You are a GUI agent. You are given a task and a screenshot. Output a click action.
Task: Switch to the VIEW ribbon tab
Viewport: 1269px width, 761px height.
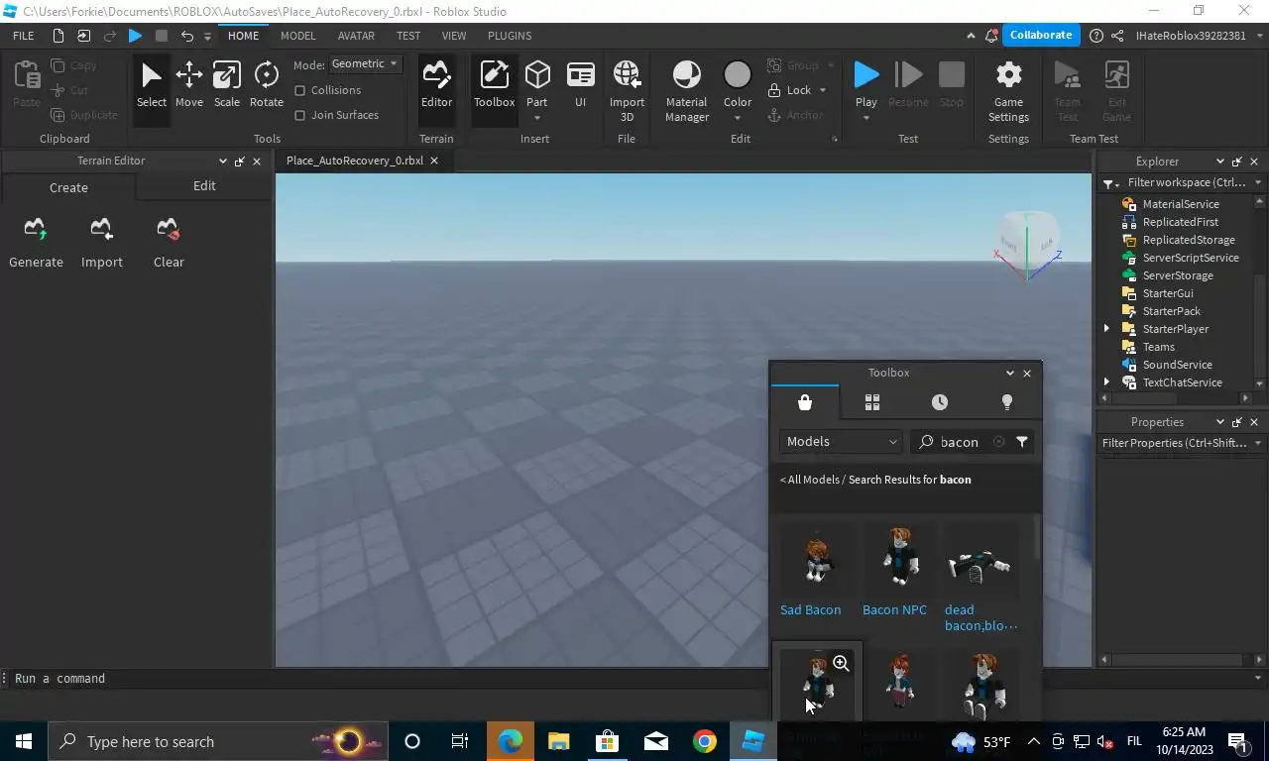pyautogui.click(x=454, y=36)
